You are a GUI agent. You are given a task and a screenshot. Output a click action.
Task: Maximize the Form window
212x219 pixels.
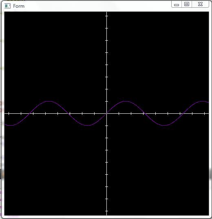tap(187, 4)
